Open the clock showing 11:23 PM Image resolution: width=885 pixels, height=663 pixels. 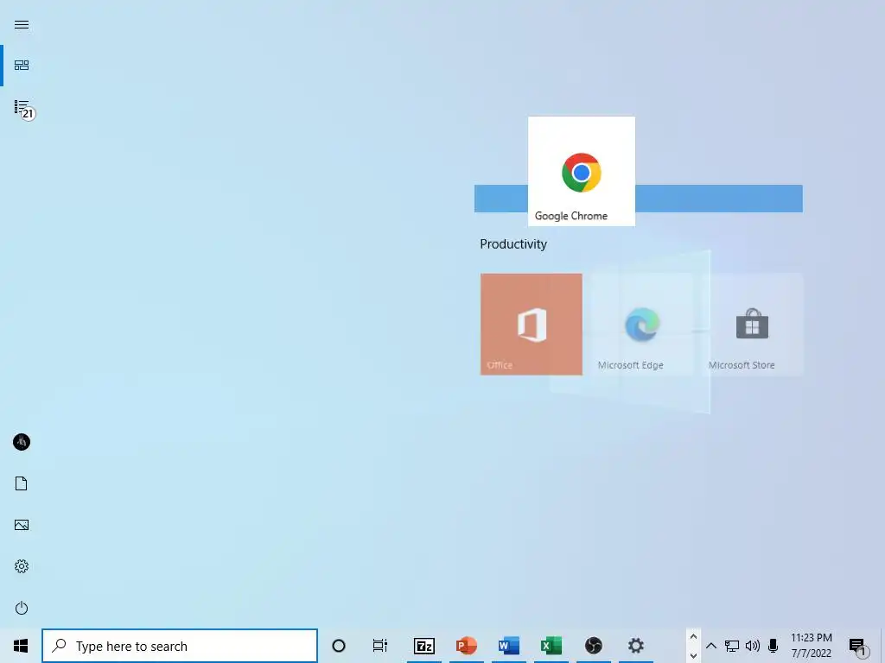(x=811, y=646)
